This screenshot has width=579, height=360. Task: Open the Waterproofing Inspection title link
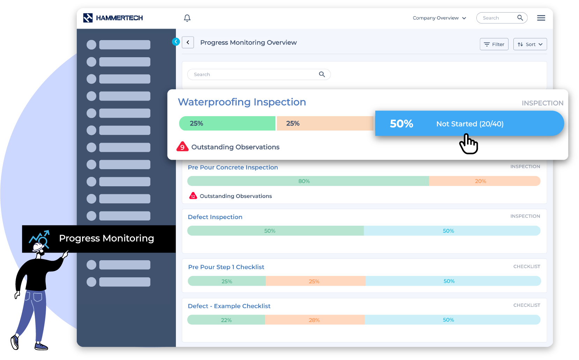[242, 102]
